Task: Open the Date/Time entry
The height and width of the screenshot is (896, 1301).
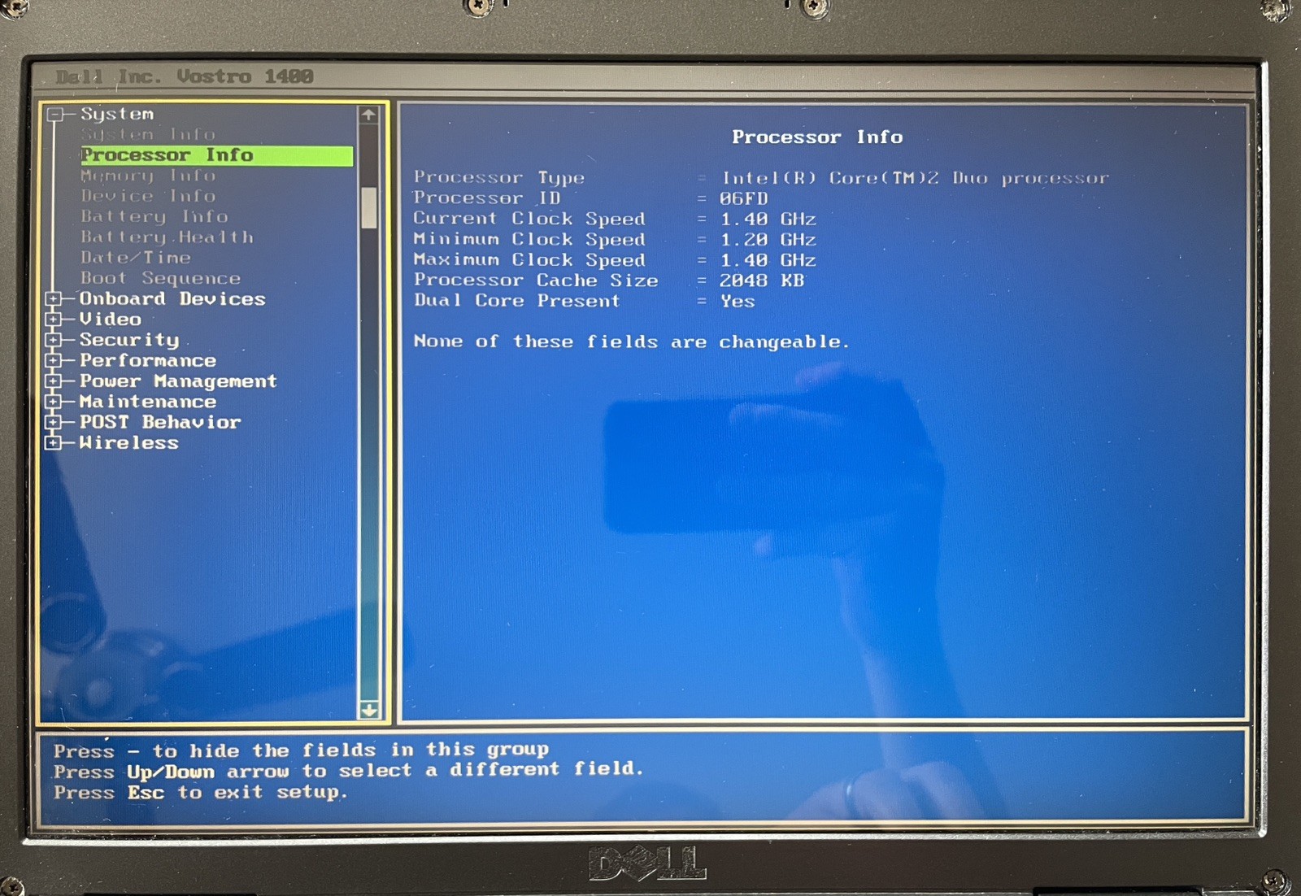Action: tap(136, 258)
